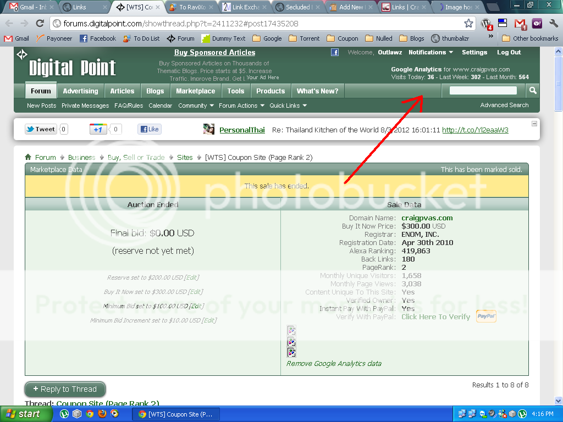Show hidden bookmarks with the » chevron
Screen dimensions: 563x422
491,36
